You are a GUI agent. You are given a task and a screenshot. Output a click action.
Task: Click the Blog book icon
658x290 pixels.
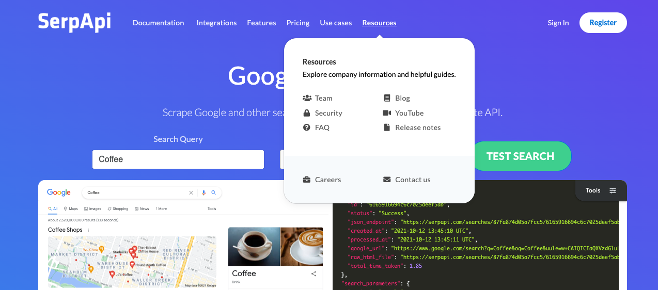point(387,98)
